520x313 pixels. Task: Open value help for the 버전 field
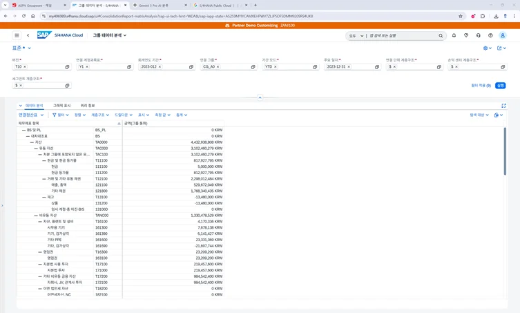click(x=67, y=67)
